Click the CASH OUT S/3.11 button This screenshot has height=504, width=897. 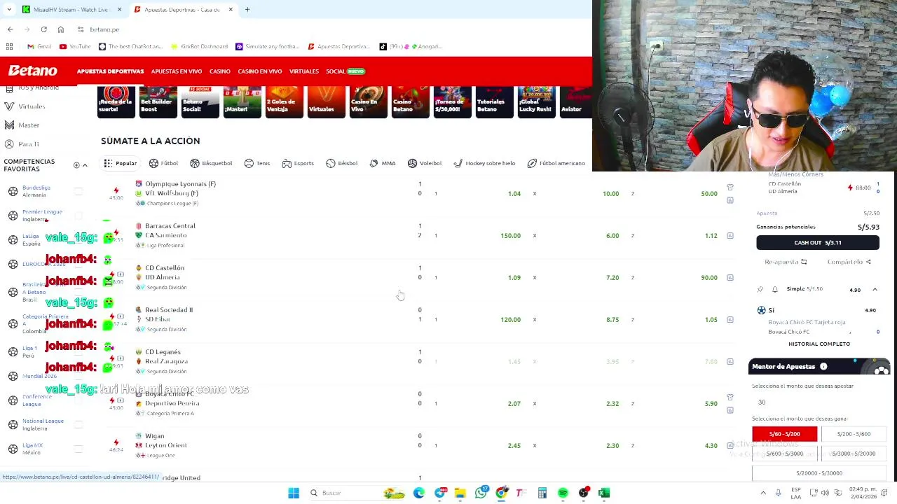818,242
